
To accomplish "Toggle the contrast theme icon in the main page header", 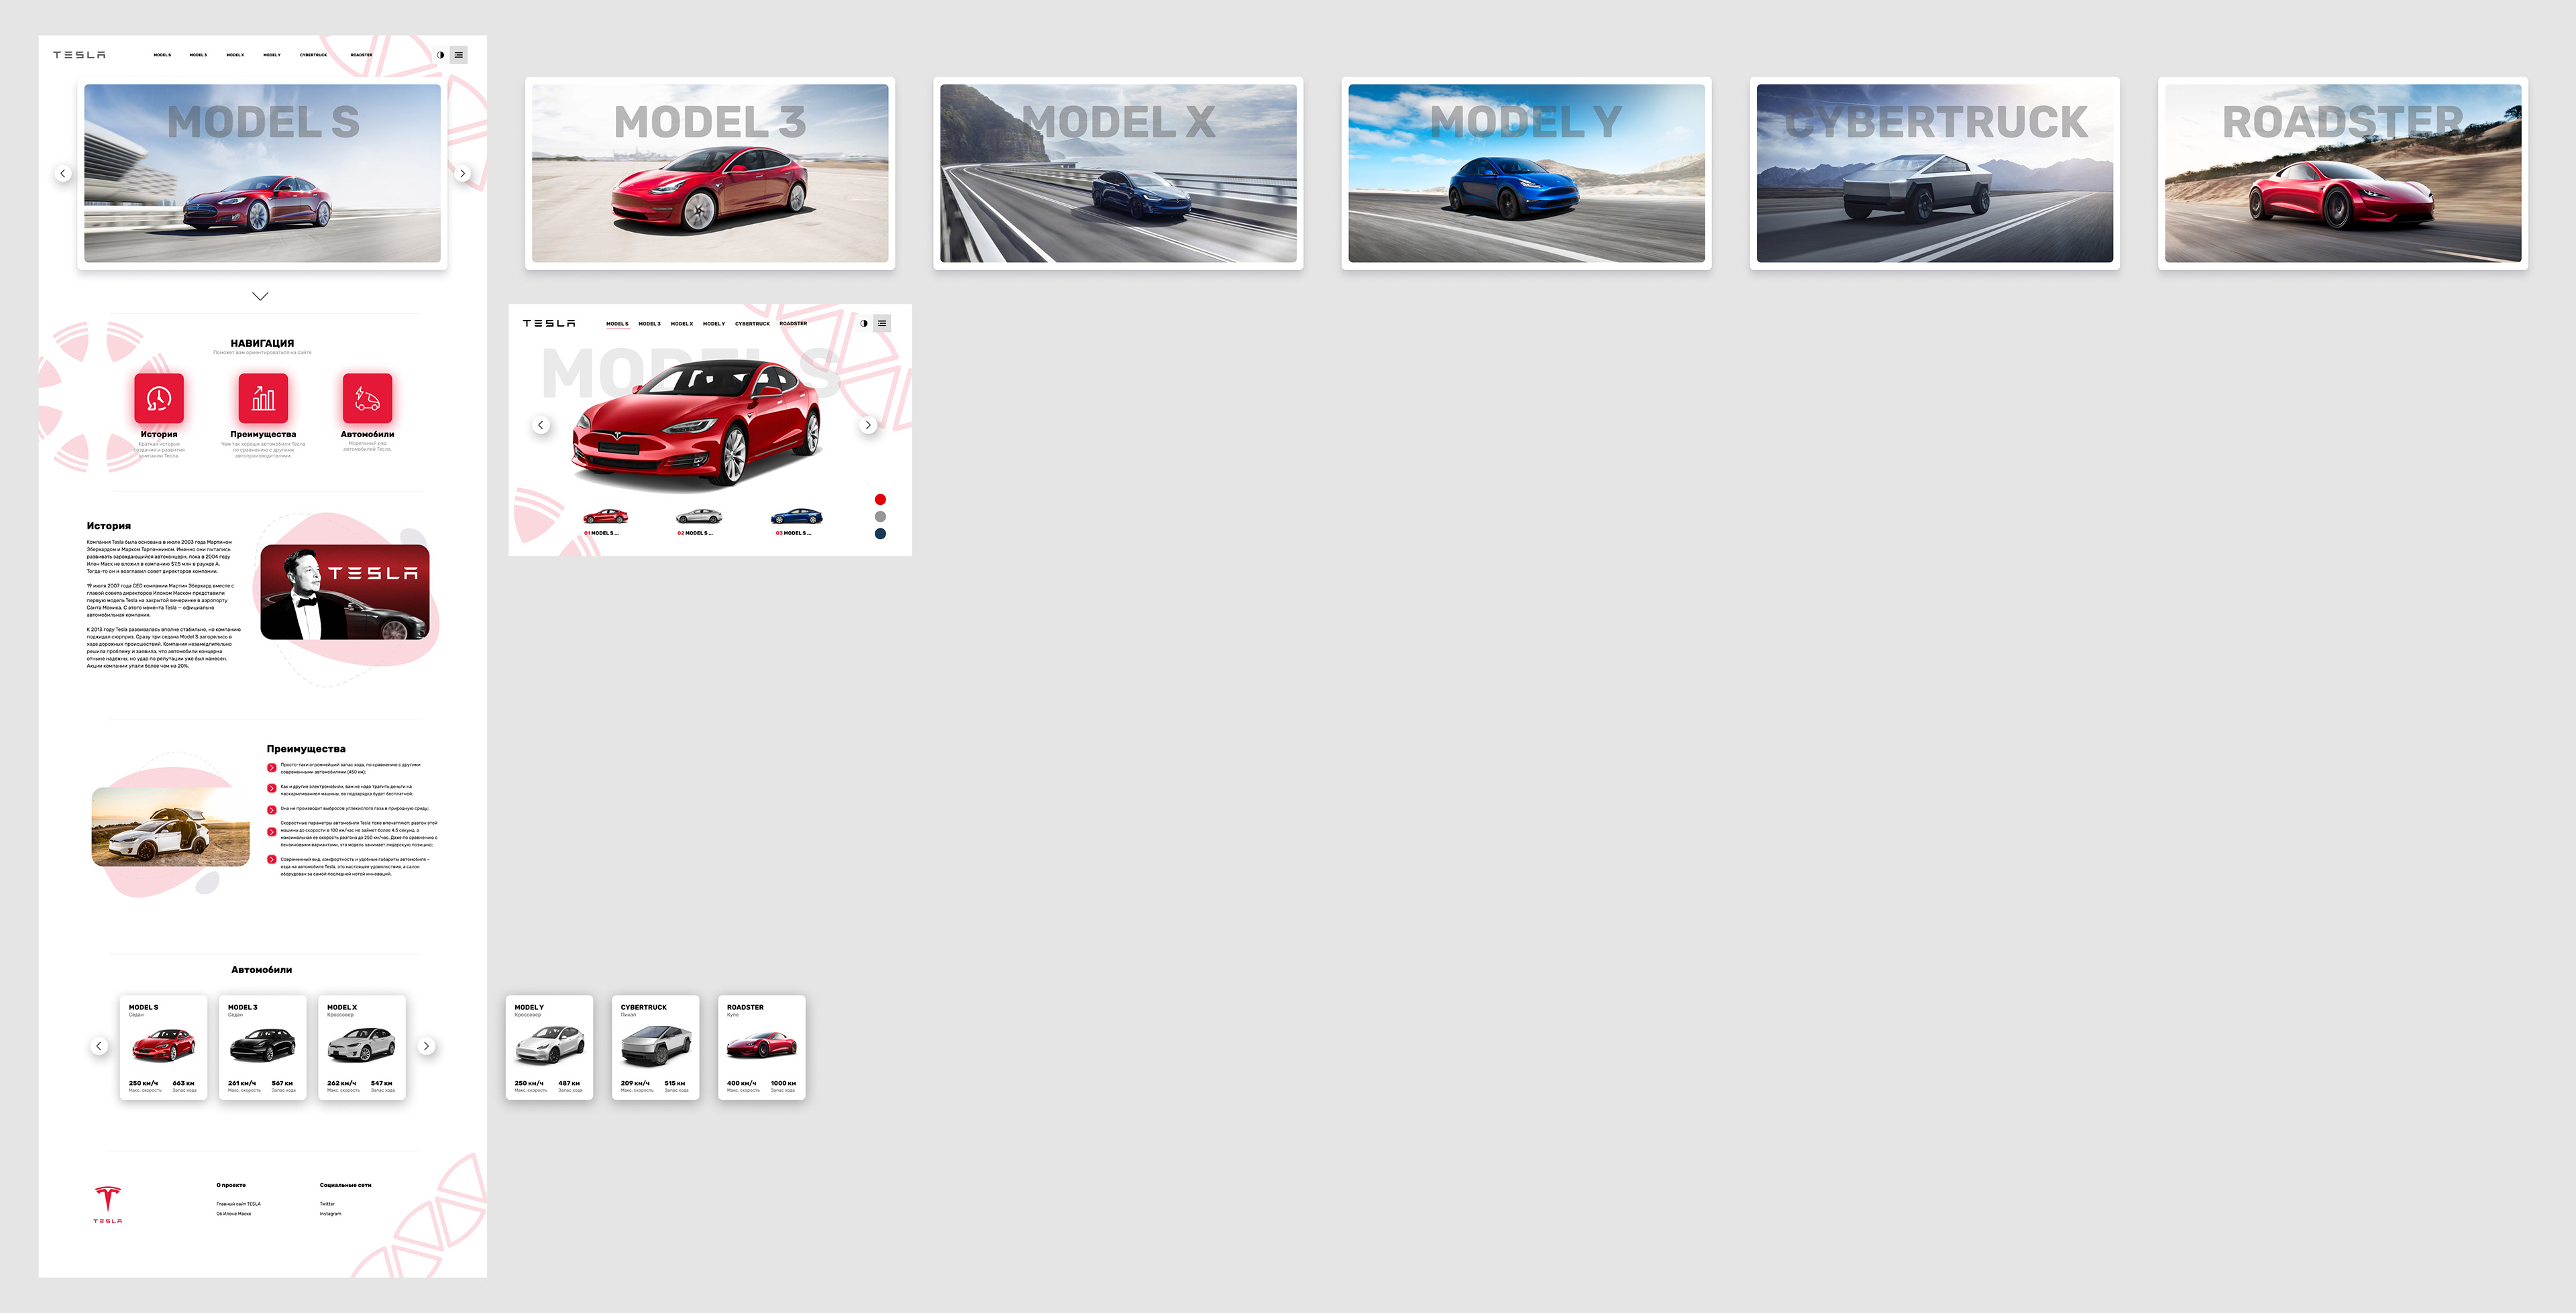I will pyautogui.click(x=440, y=55).
